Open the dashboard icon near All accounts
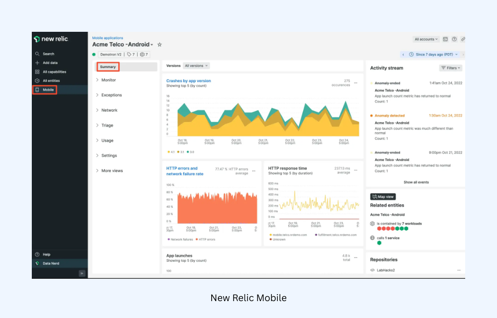 445,39
